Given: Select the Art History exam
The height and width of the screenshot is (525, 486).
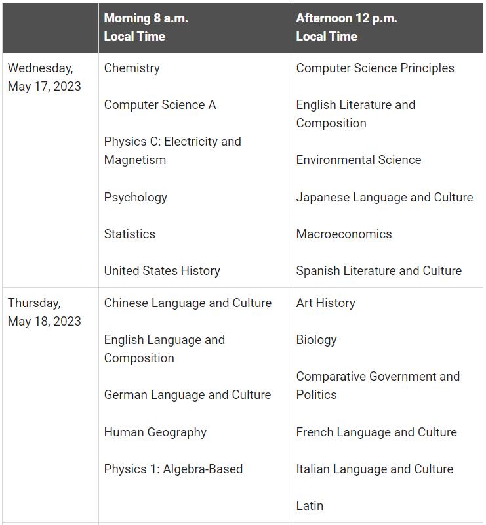Looking at the screenshot, I should [325, 303].
